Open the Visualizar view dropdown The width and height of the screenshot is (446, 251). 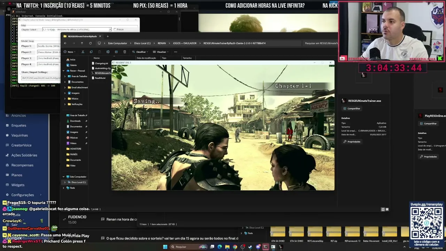coord(161,52)
